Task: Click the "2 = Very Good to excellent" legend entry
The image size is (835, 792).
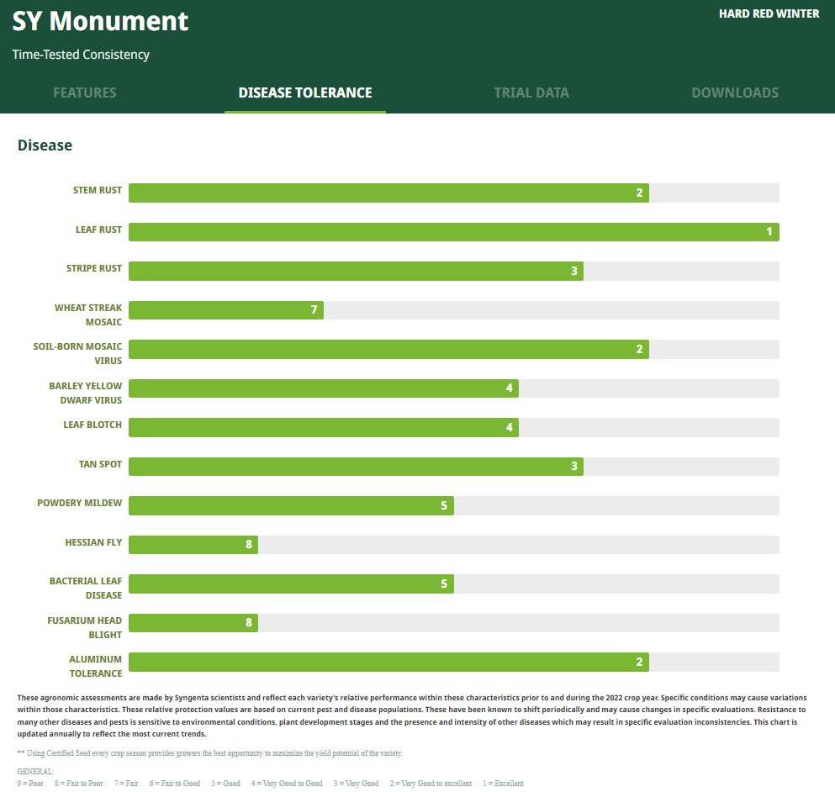Action: point(431,784)
